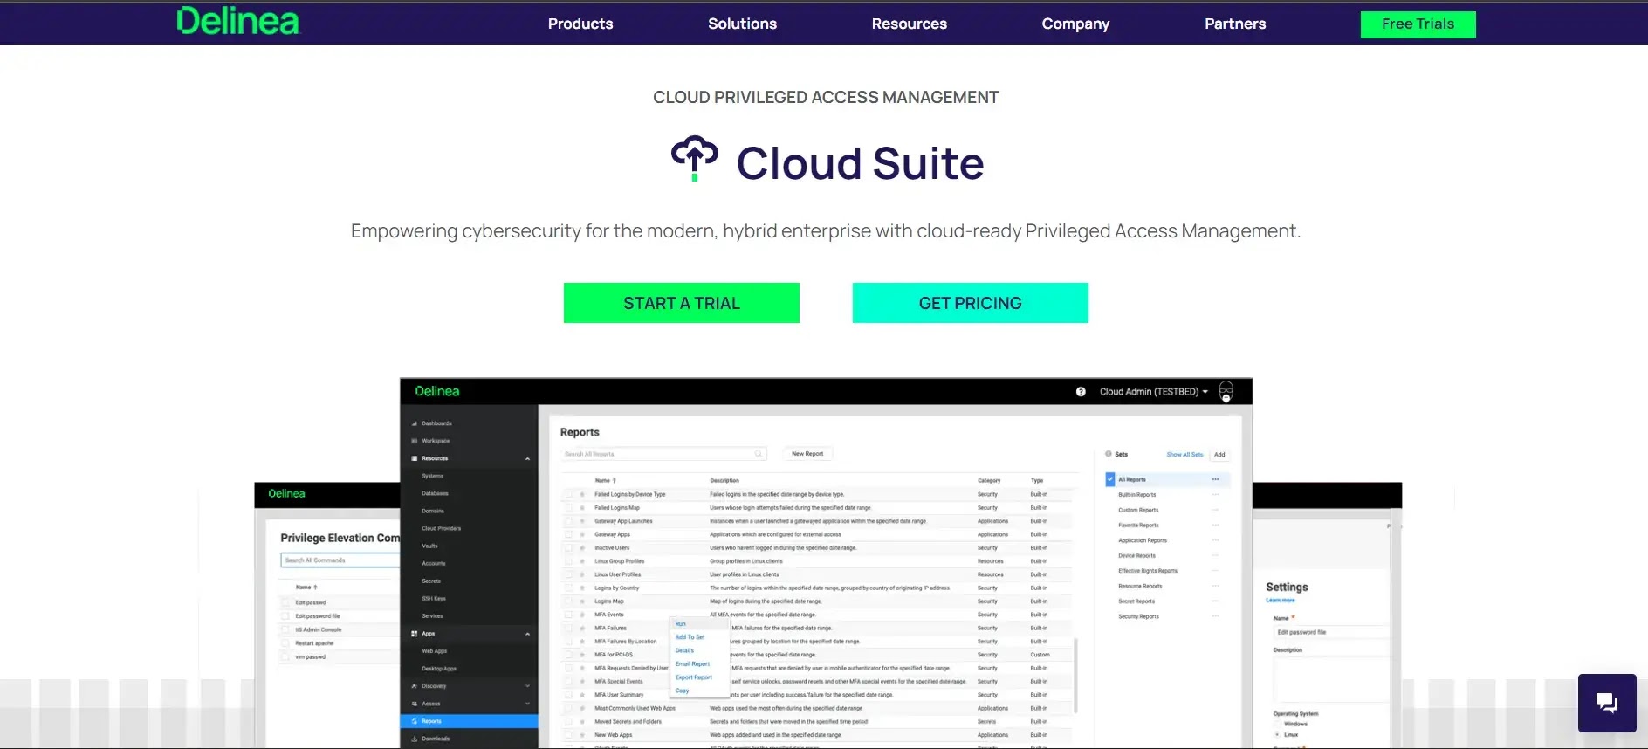Click the Learn more link under Settings

click(1281, 601)
